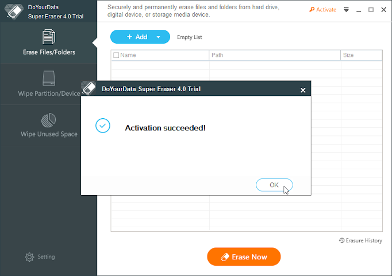Click the Erase Files/Folders document icon

(49, 37)
